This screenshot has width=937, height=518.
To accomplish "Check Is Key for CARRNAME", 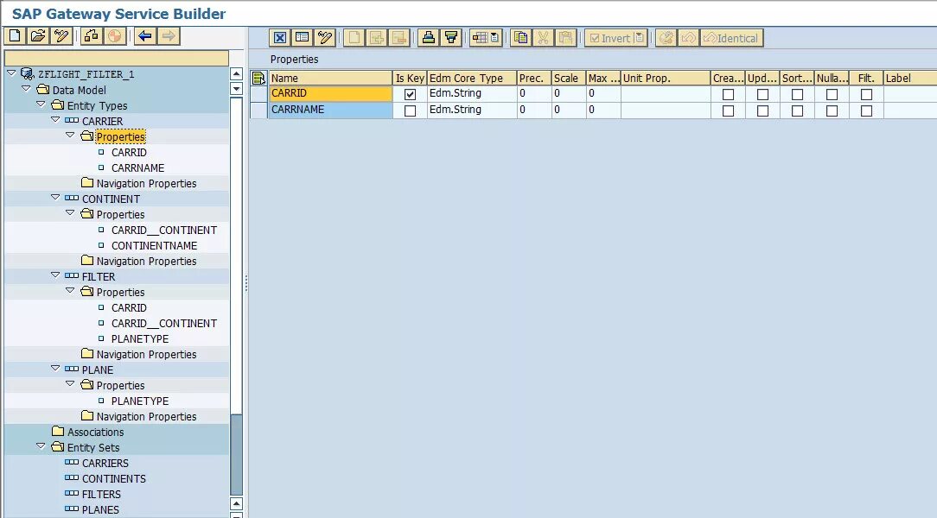I will click(x=410, y=111).
